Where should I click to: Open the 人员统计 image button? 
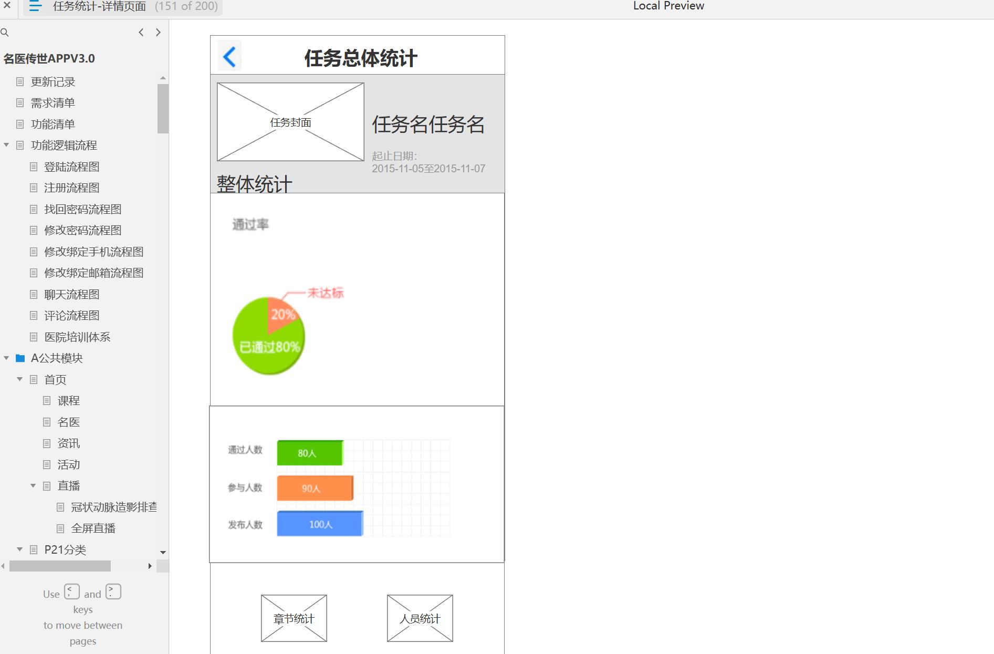click(x=420, y=618)
